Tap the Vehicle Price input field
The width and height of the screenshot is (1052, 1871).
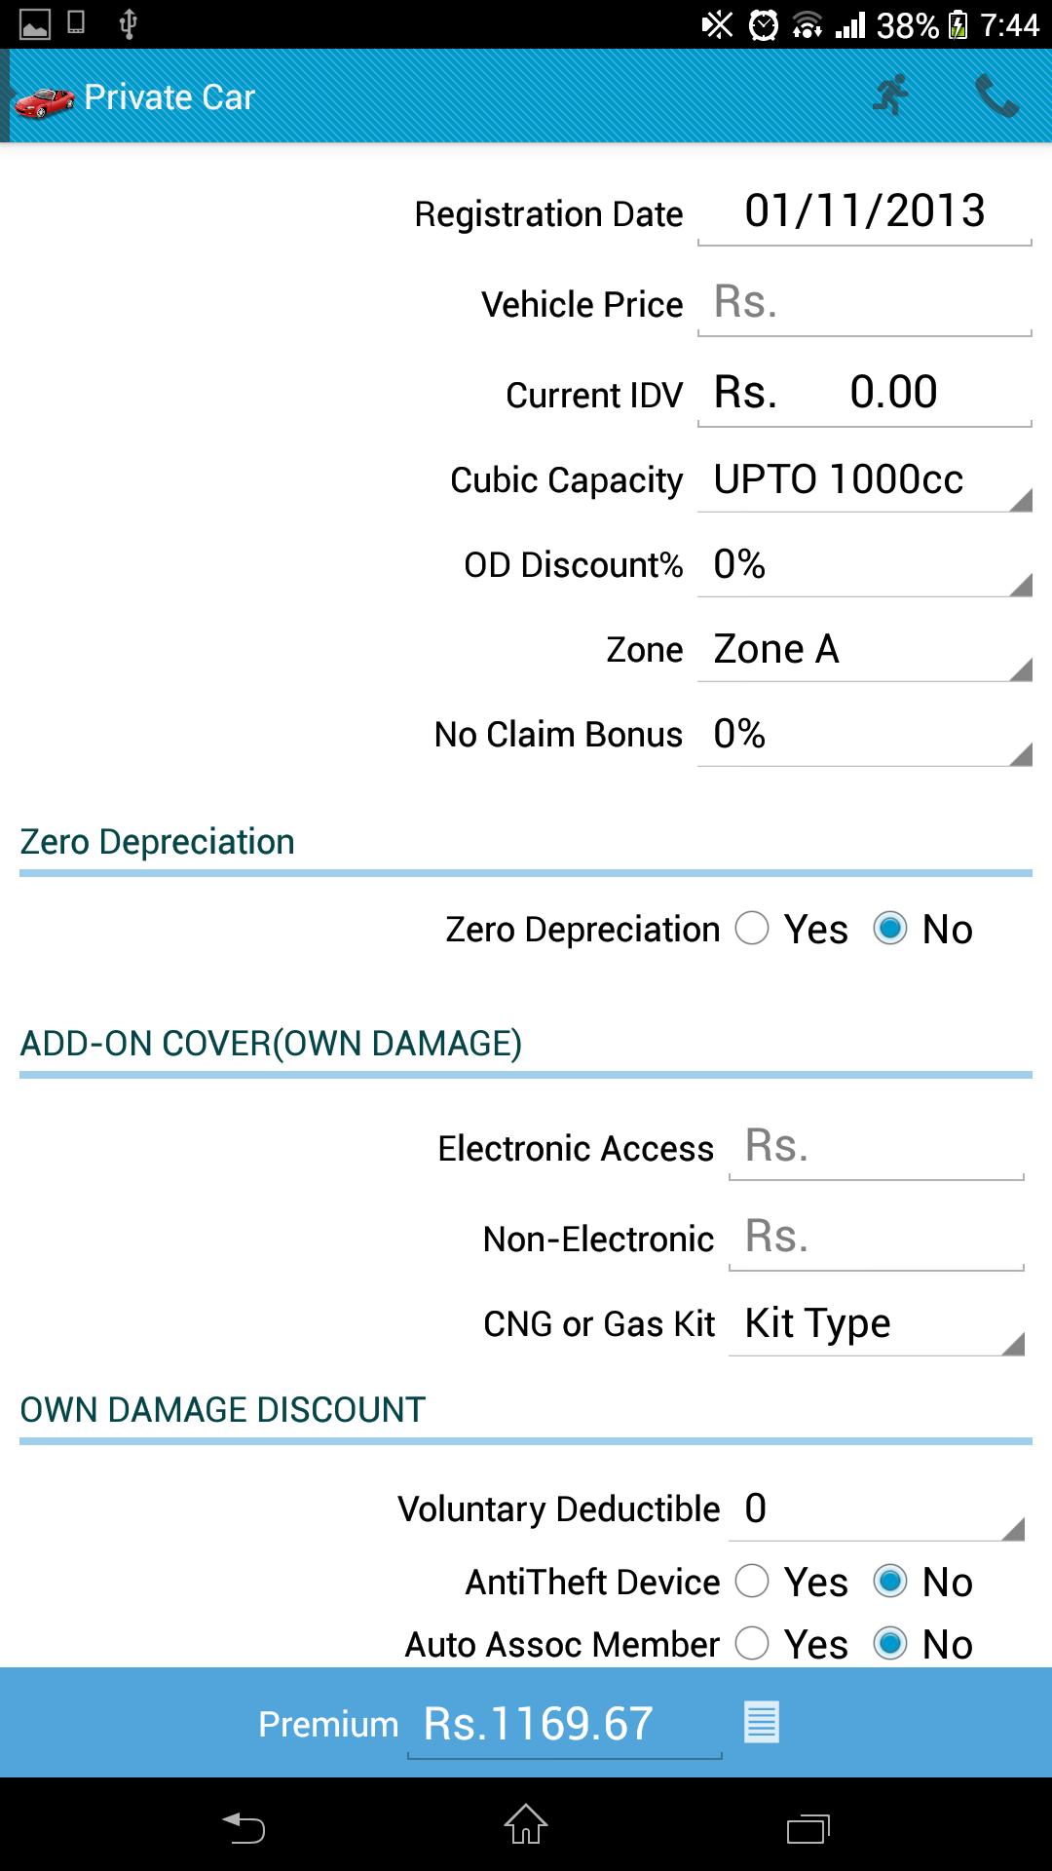pos(865,303)
